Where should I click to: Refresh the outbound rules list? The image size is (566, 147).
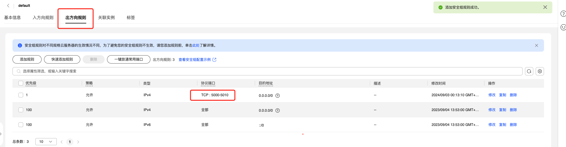529,71
